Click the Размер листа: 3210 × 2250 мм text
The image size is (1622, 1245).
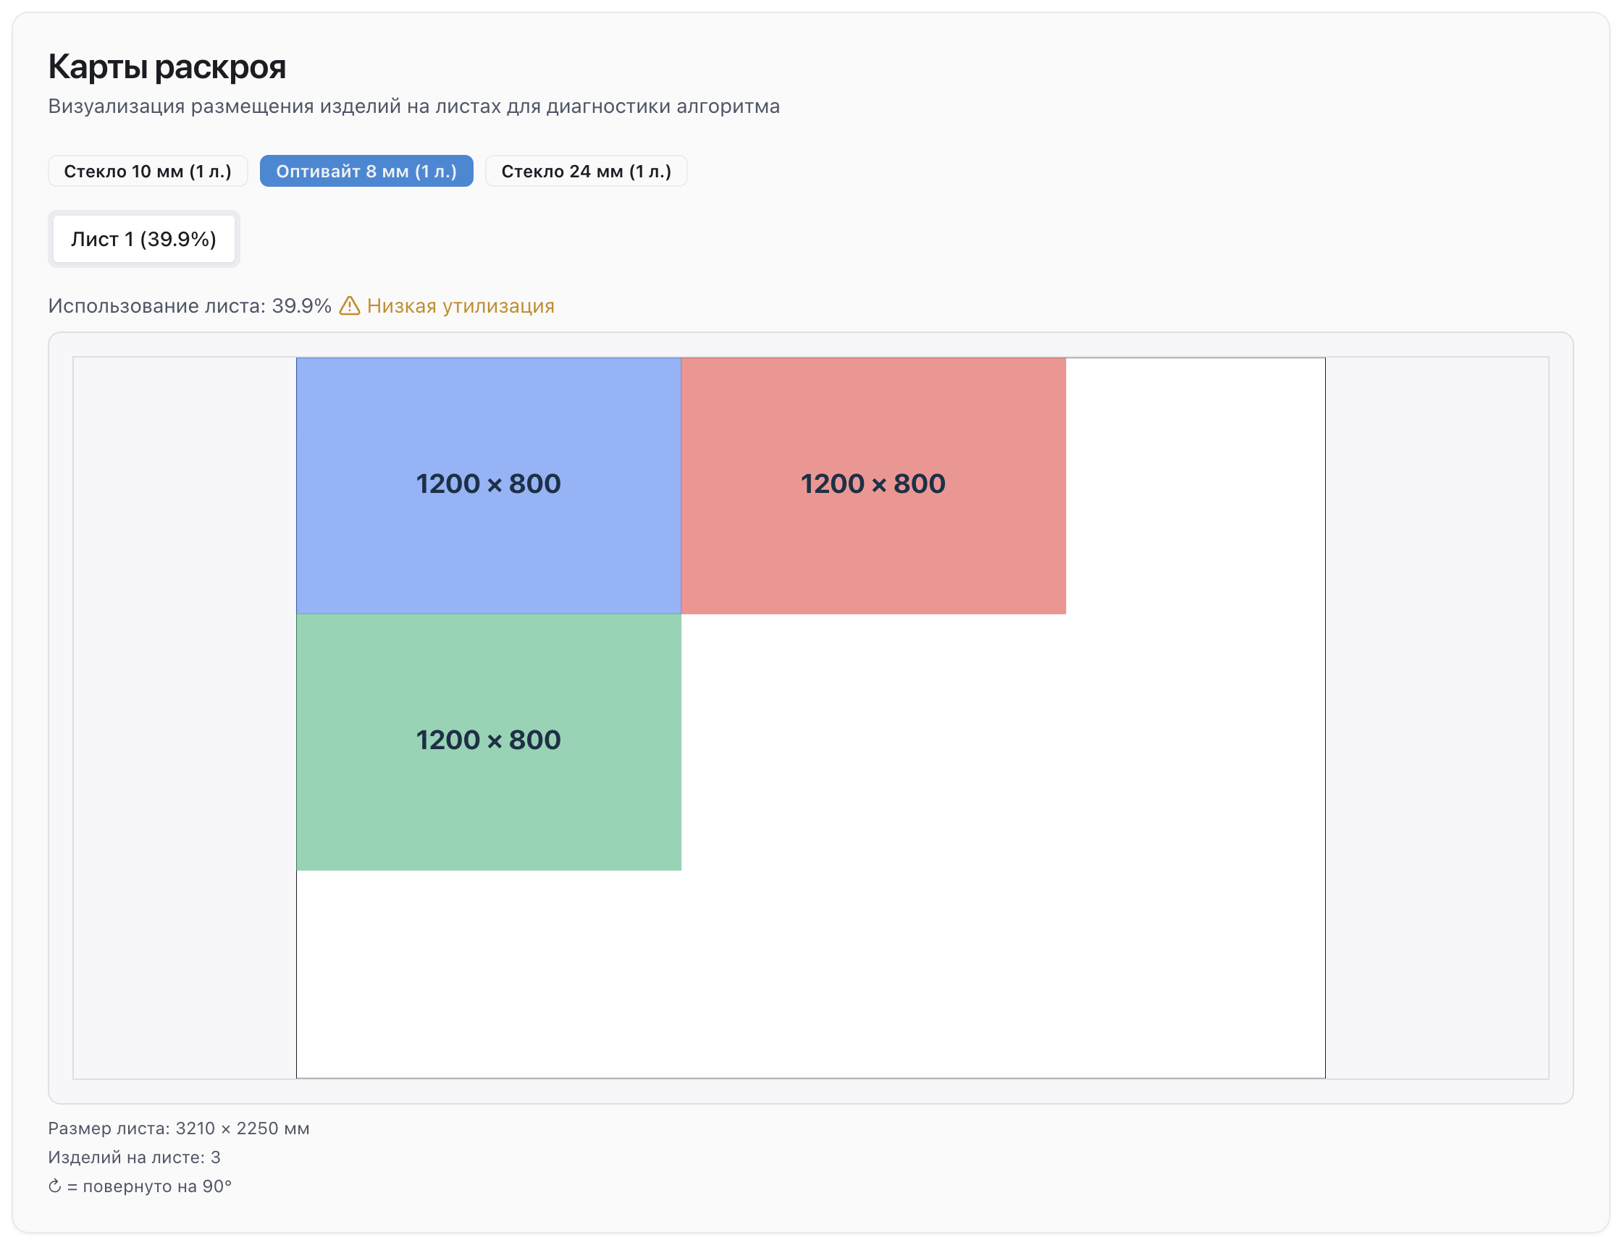coord(179,1128)
